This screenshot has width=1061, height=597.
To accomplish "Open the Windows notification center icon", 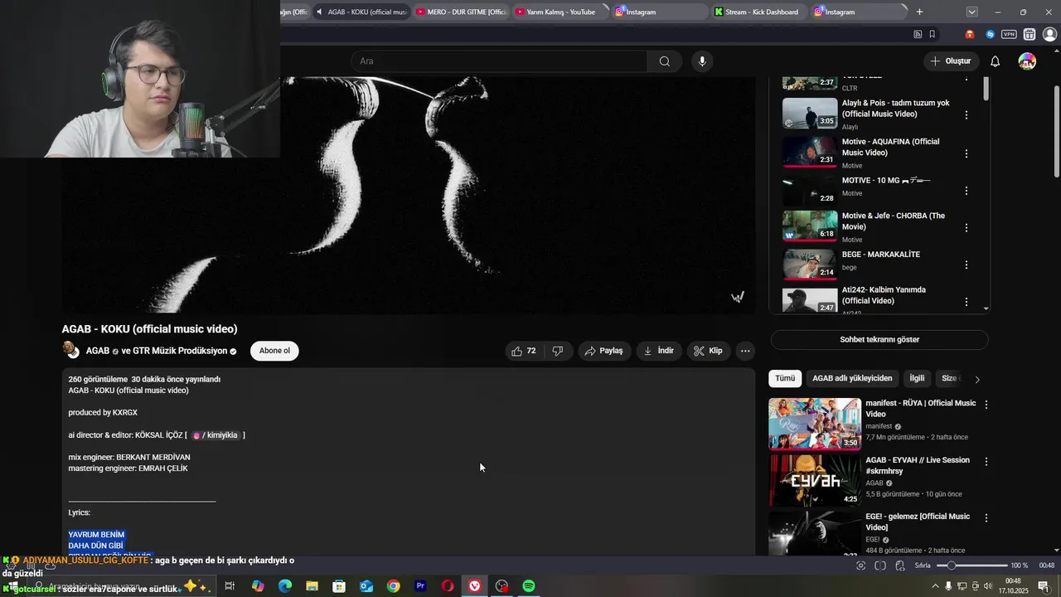I will (1044, 586).
